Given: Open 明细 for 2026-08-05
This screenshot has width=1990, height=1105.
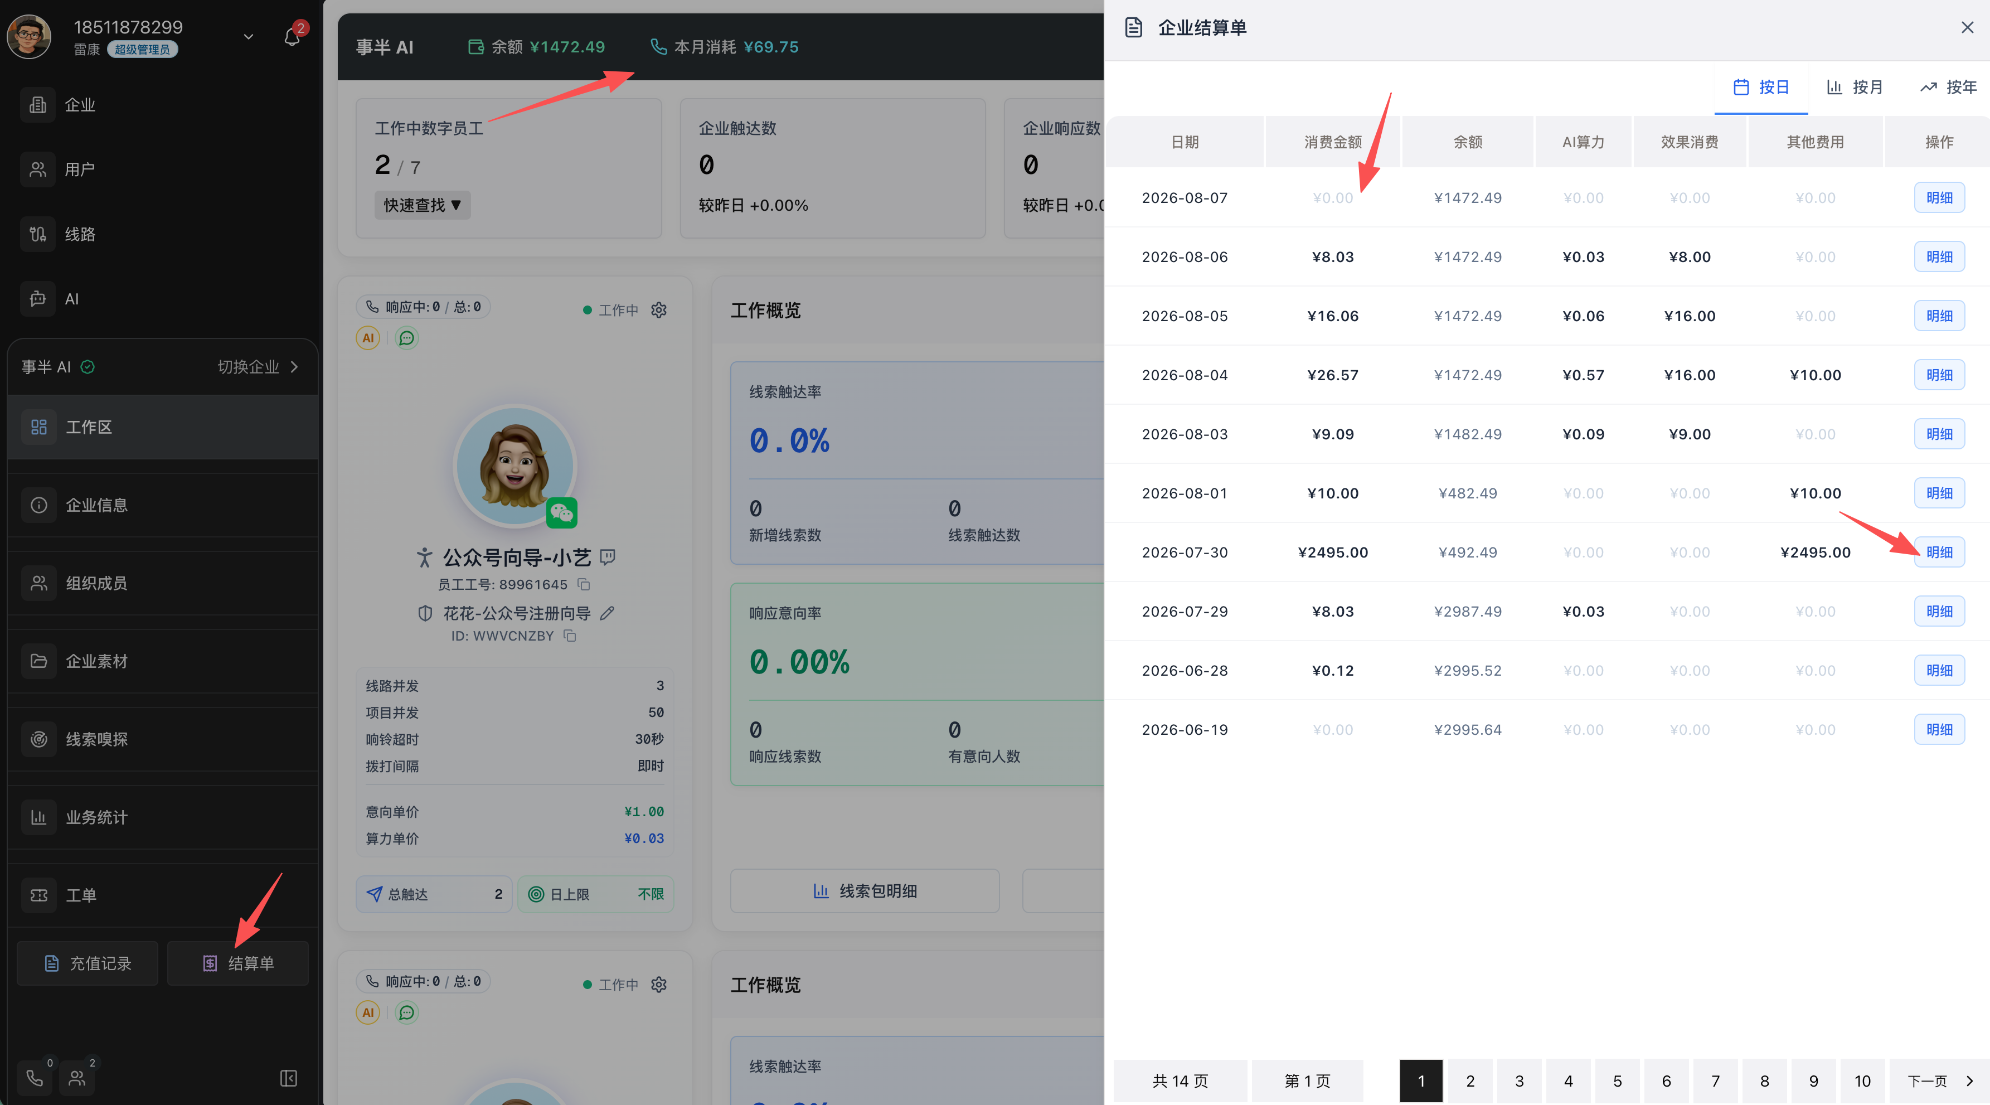Looking at the screenshot, I should tap(1939, 316).
